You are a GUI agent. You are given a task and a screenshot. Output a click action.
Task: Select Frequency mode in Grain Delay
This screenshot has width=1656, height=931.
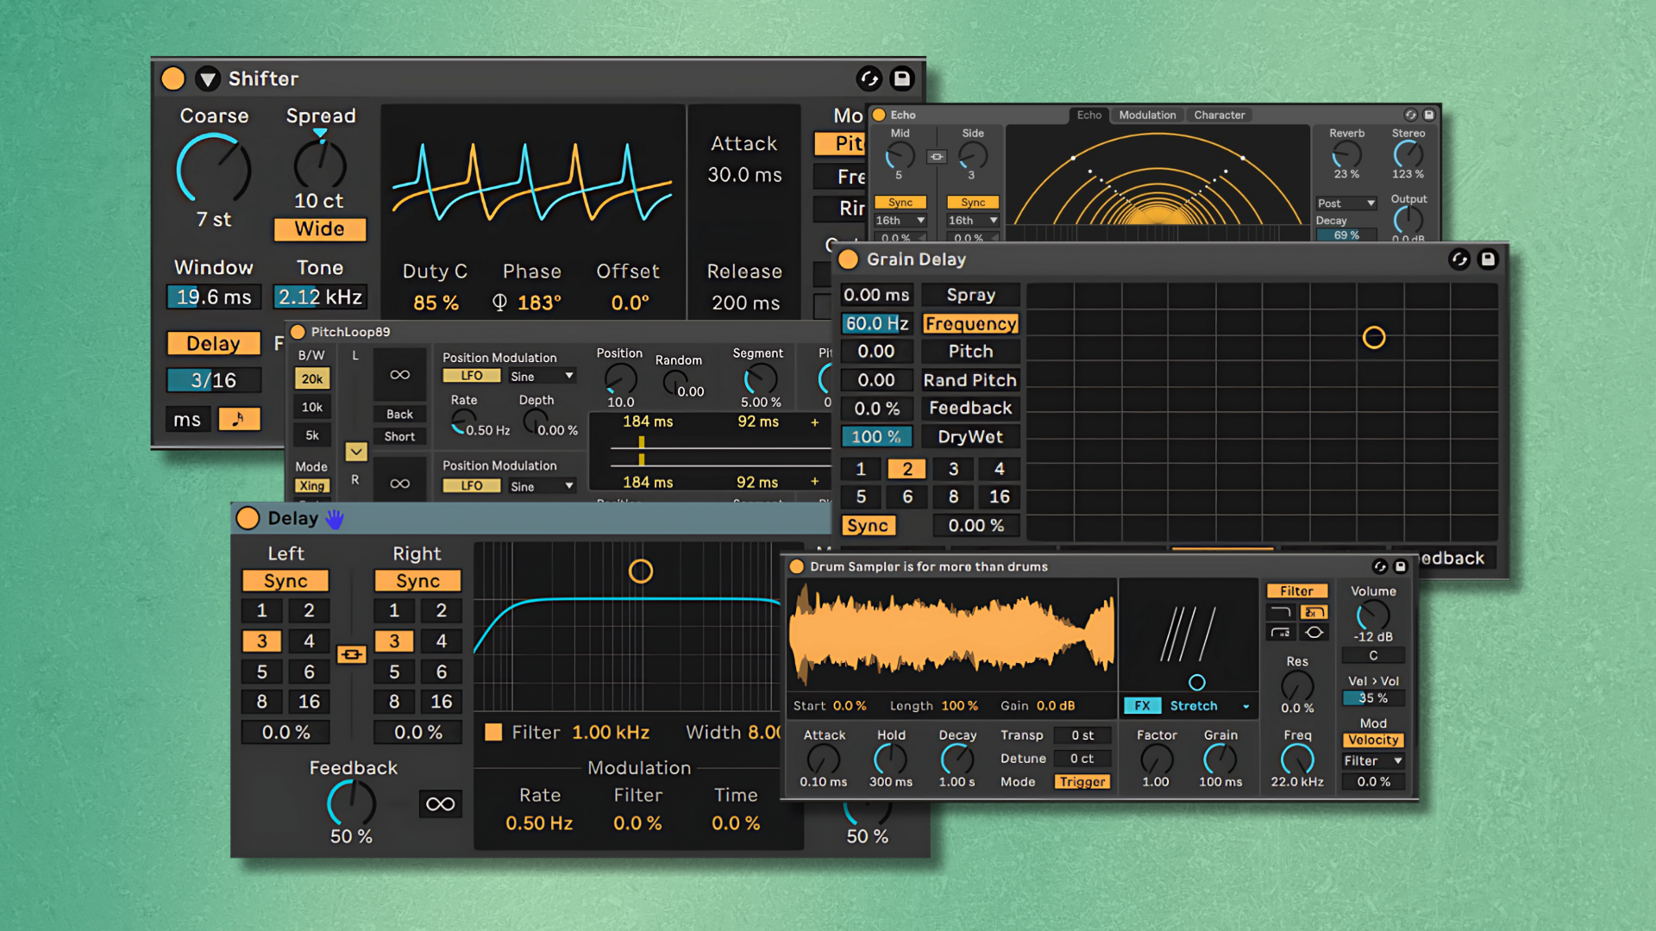coord(970,323)
